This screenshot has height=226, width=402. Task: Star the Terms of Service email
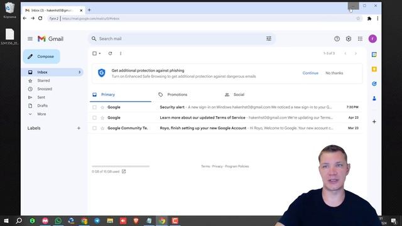102,117
